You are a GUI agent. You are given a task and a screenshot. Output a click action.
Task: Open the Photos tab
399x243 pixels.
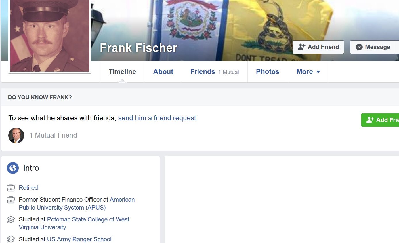click(x=268, y=72)
